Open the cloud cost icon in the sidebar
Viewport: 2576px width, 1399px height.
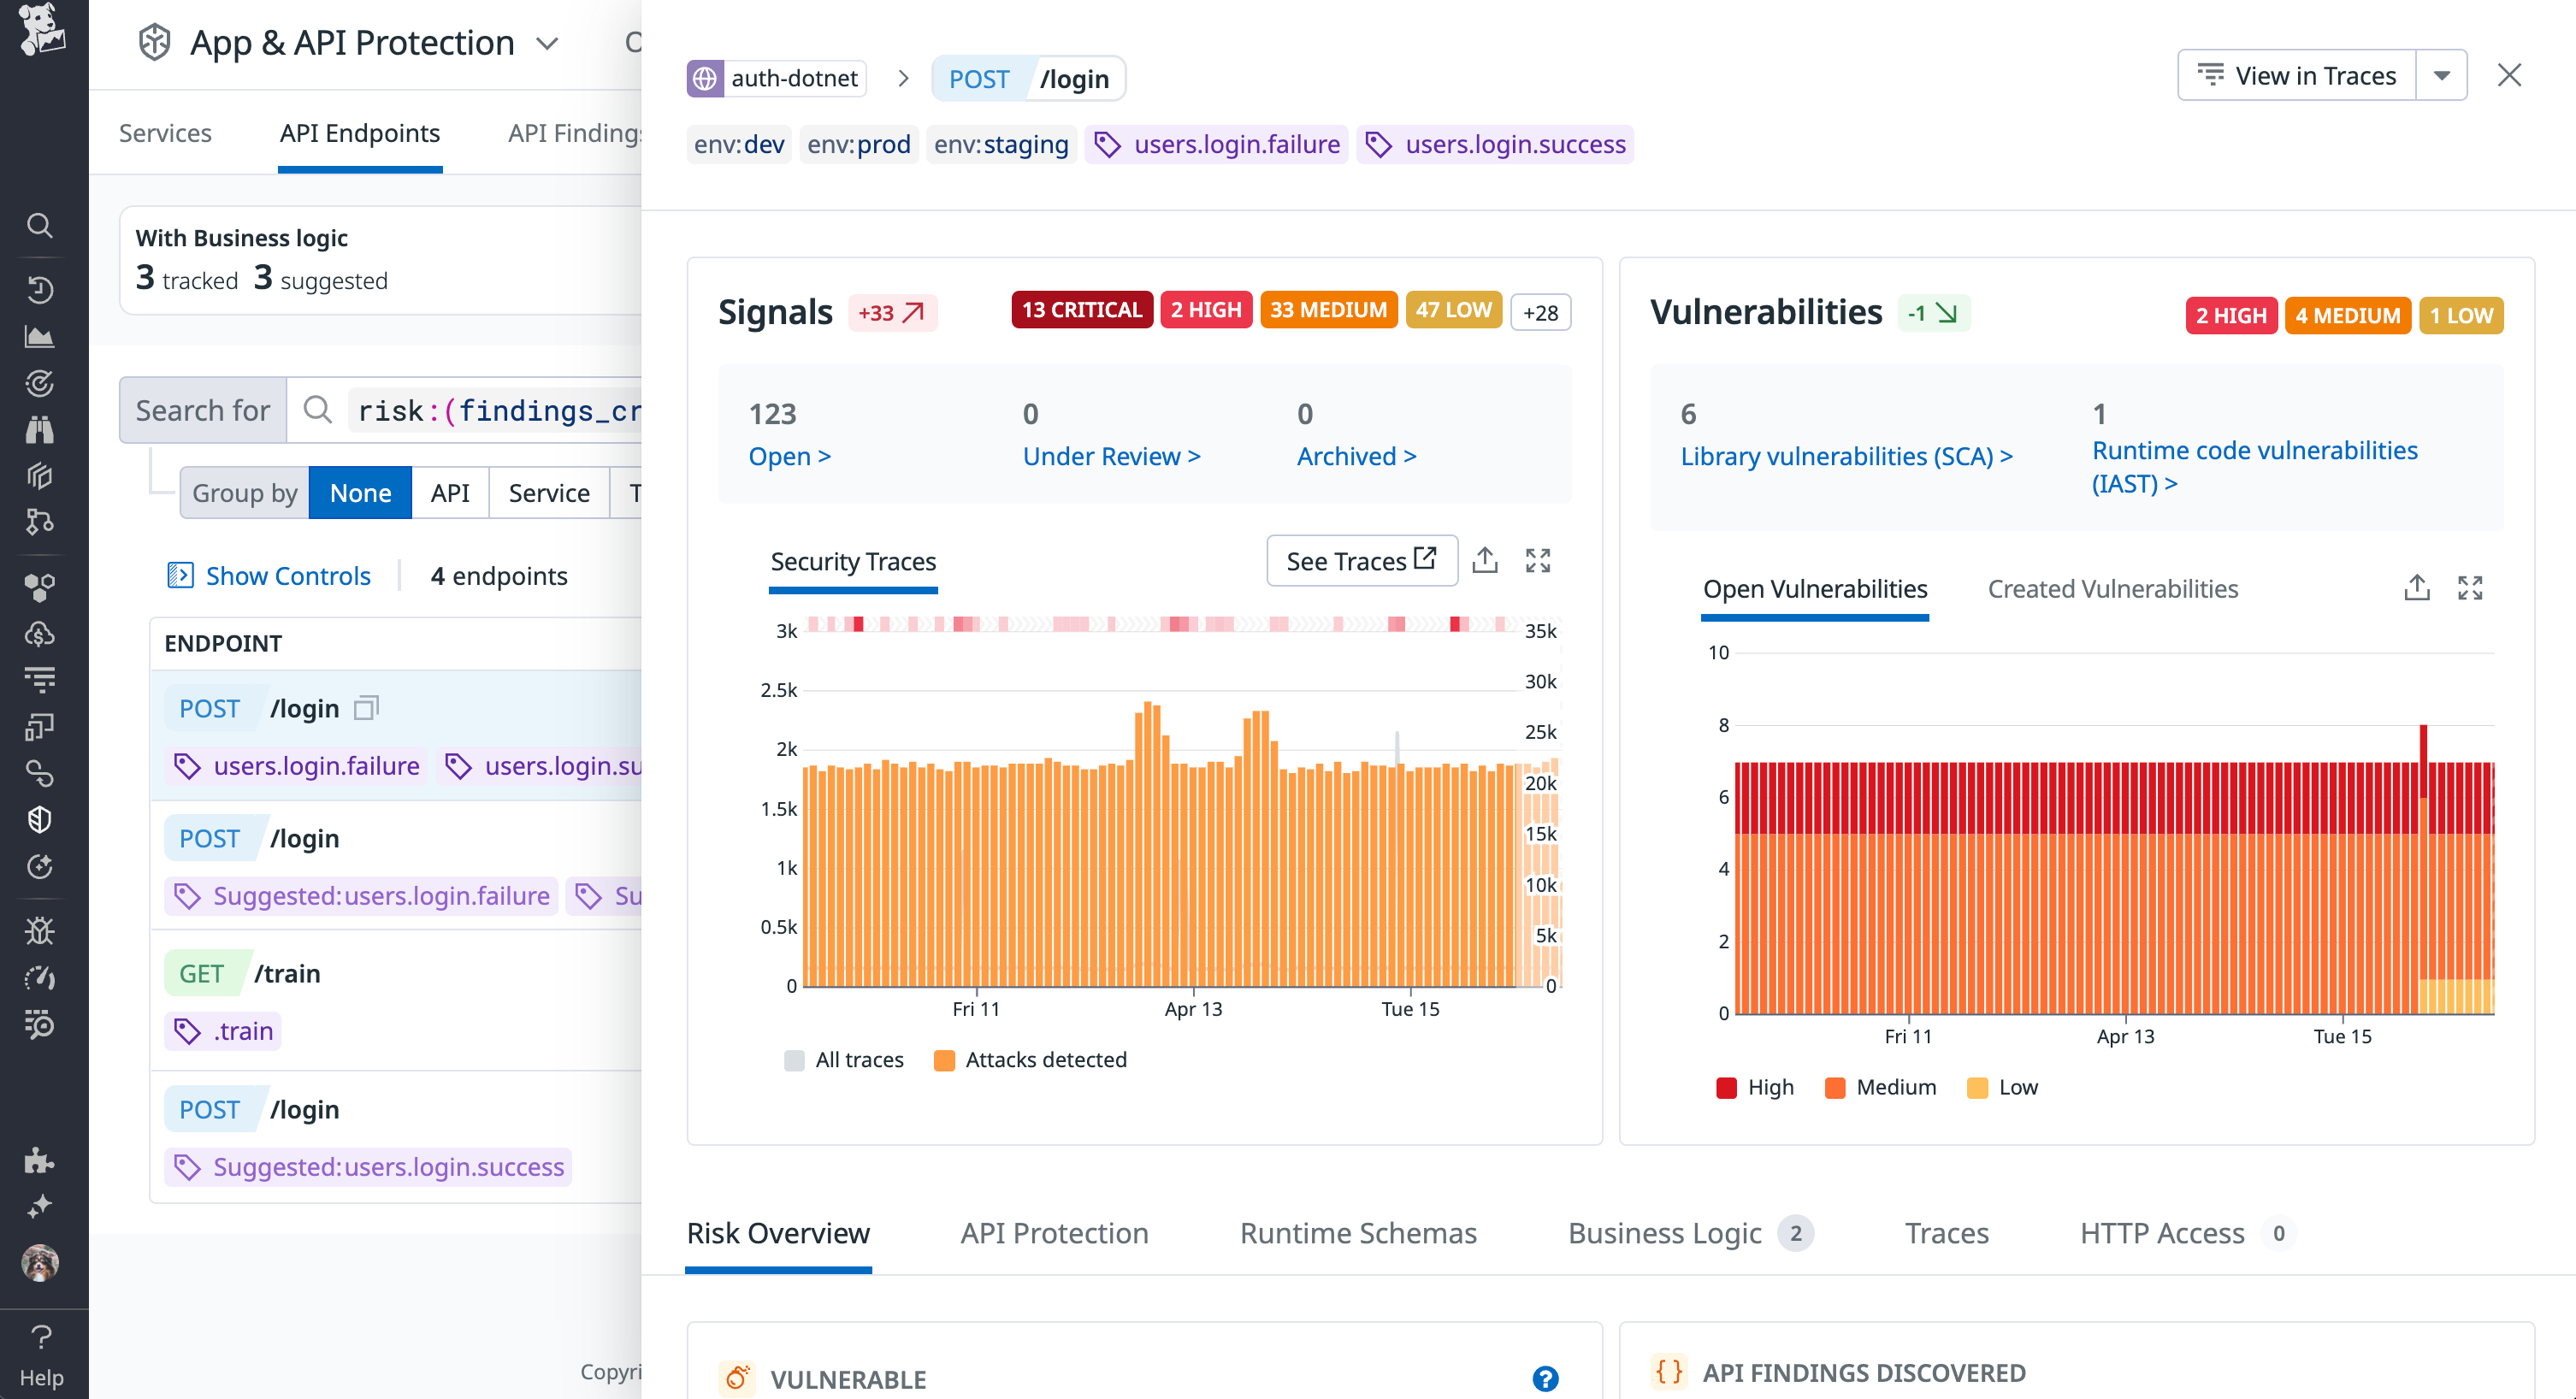click(40, 633)
